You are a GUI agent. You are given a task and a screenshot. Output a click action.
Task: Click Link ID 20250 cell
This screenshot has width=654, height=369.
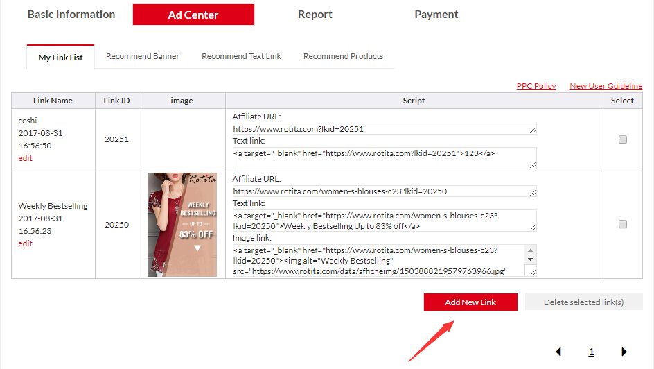point(117,225)
